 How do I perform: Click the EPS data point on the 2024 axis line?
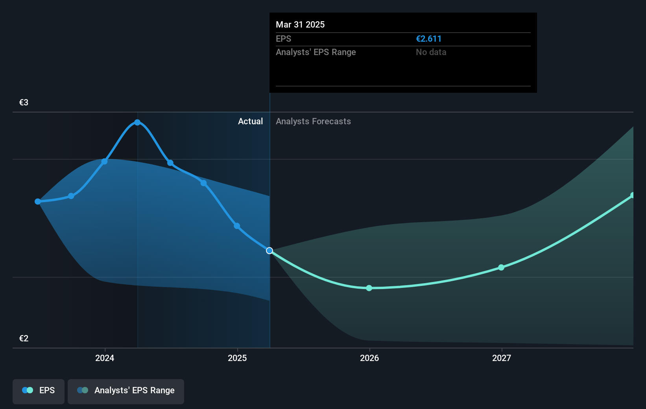tap(104, 161)
